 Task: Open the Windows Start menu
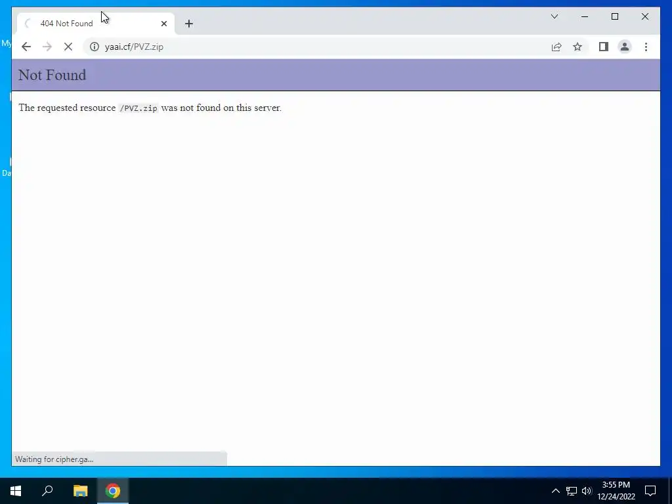pyautogui.click(x=16, y=491)
